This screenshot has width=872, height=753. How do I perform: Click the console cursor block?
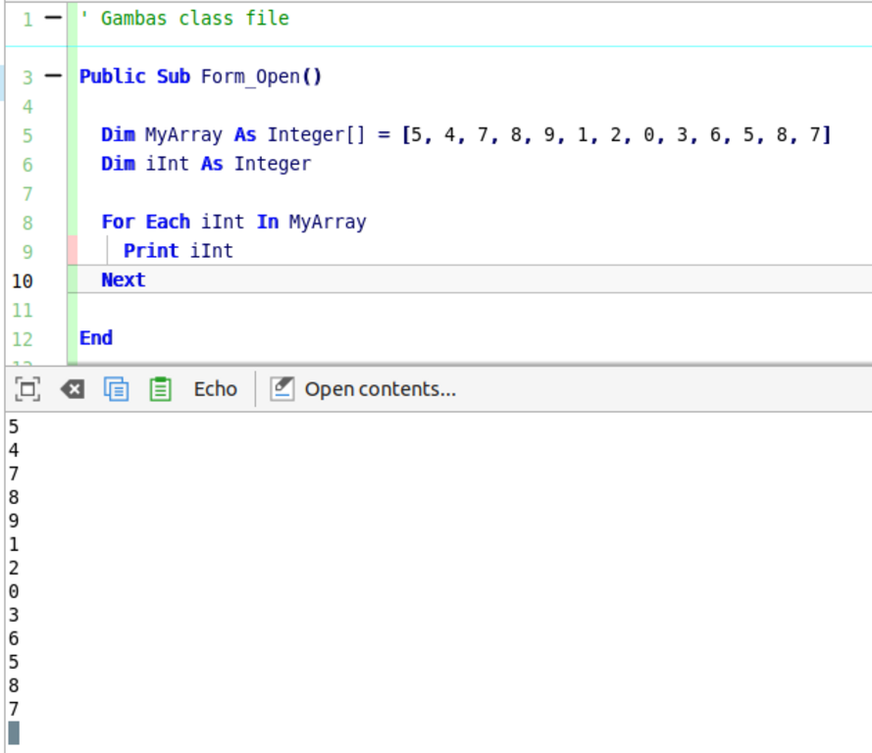(x=14, y=733)
